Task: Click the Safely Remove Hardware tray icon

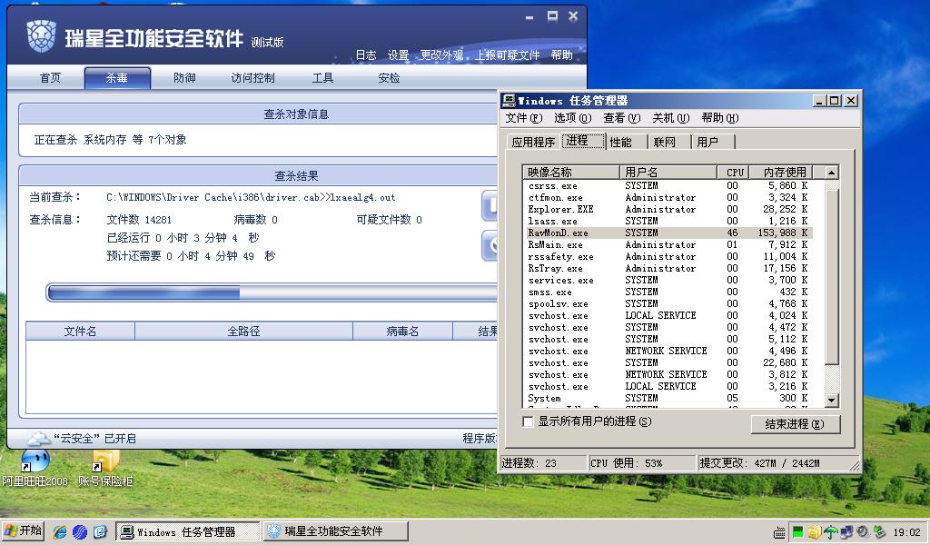Action: coord(879,532)
